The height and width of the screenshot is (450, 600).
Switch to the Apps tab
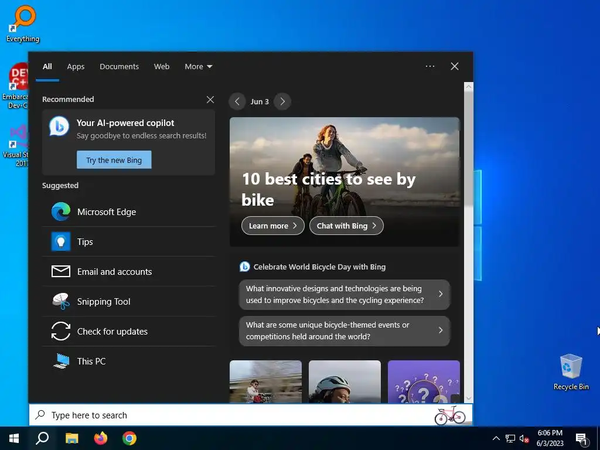coord(76,67)
